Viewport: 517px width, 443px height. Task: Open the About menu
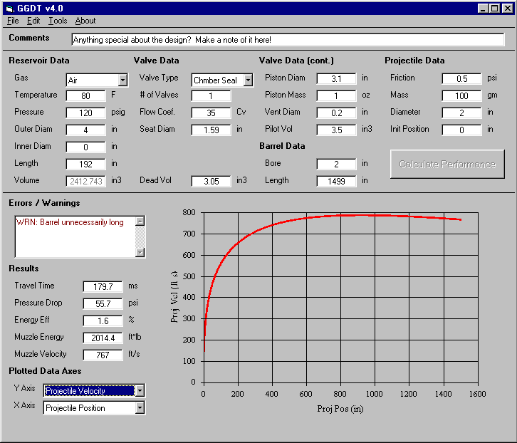(85, 21)
